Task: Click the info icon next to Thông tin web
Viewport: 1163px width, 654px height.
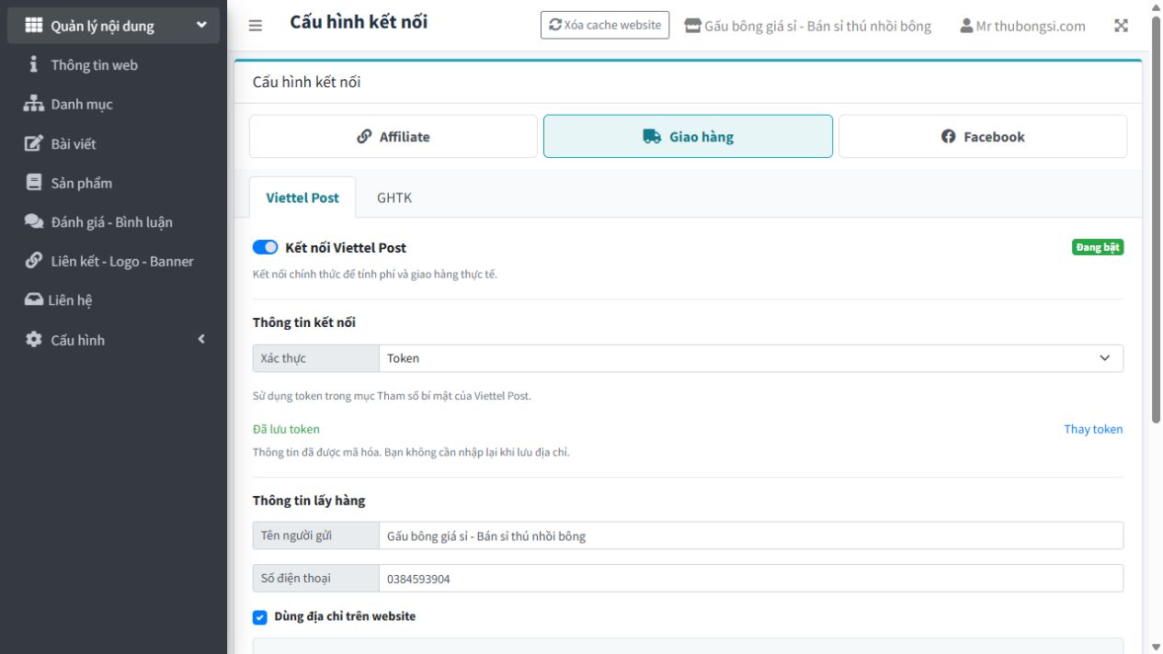Action: 33,65
